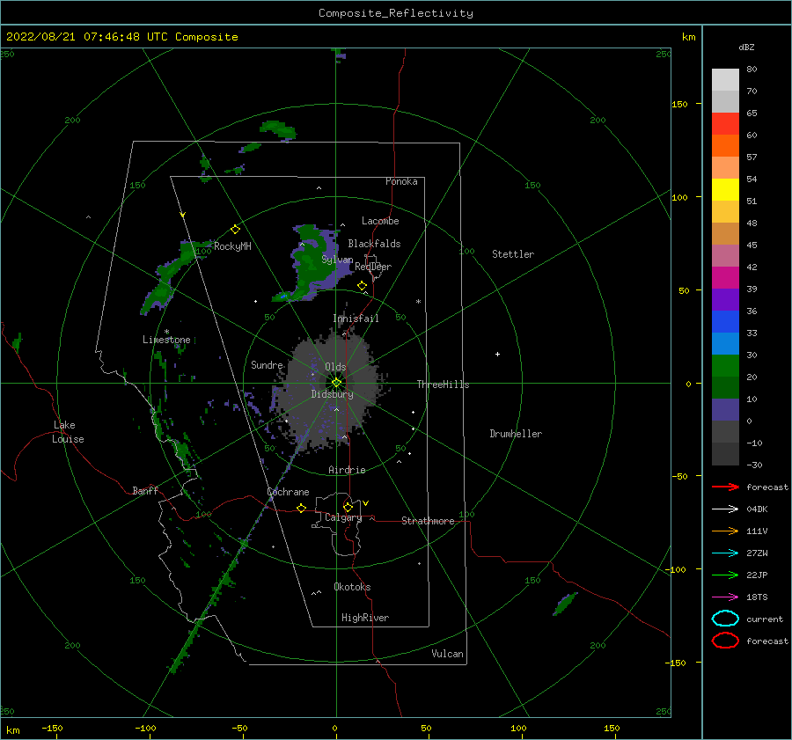The width and height of the screenshot is (792, 740).
Task: Click the Ponoka label
Action: point(401,181)
